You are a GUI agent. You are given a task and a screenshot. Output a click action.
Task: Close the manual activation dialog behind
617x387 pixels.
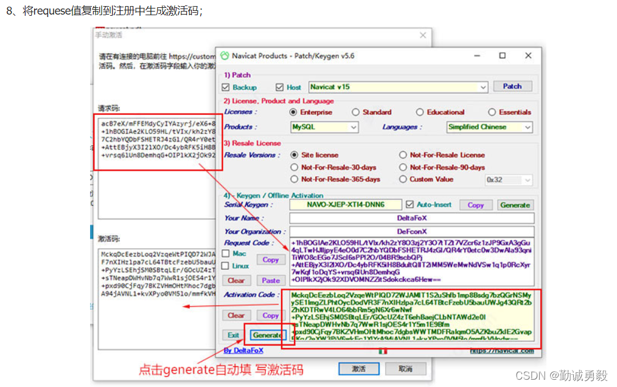[x=423, y=35]
